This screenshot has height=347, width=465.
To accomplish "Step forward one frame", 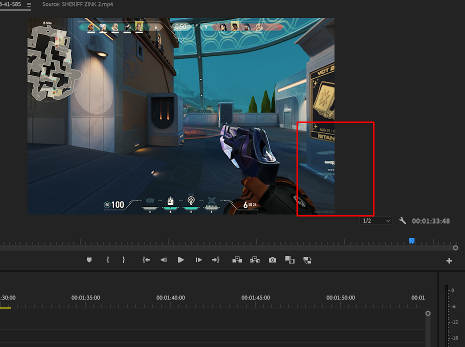I will [x=198, y=260].
